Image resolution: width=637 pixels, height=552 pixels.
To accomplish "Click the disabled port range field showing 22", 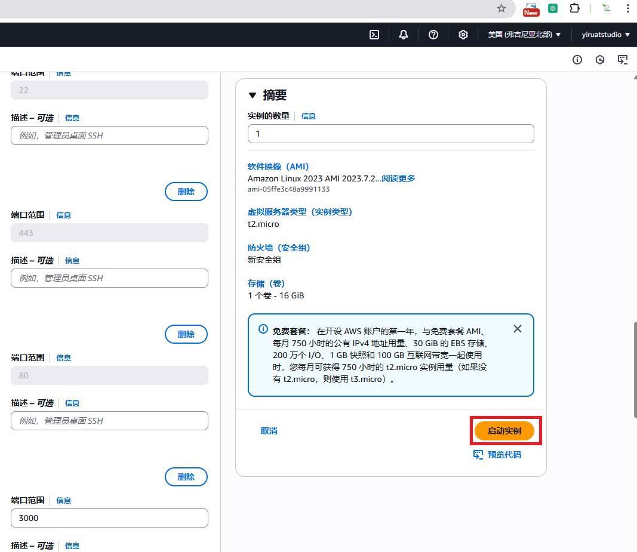I will tap(109, 90).
